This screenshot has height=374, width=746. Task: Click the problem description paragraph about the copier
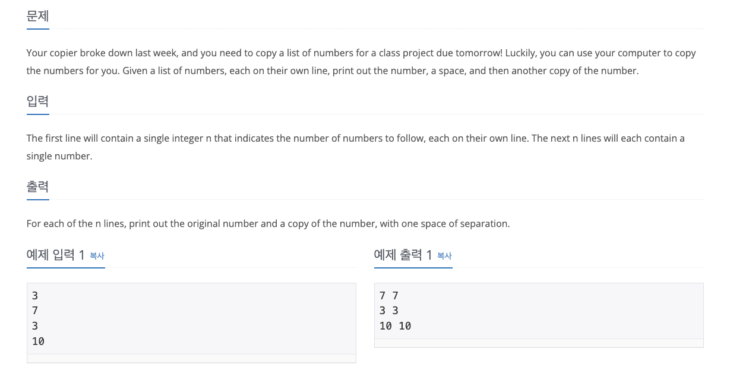pos(361,62)
